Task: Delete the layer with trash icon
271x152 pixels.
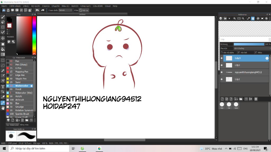Action: 256,99
